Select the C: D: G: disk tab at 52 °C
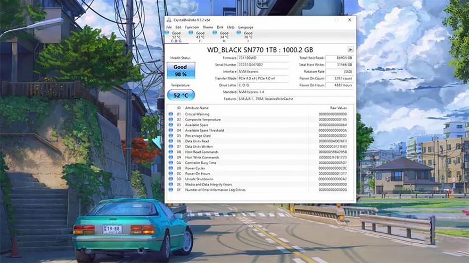 [x=176, y=37]
